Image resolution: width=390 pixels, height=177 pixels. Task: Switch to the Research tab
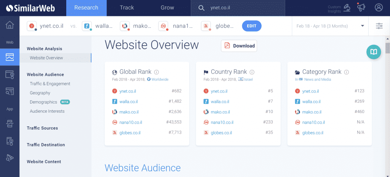coord(86,8)
